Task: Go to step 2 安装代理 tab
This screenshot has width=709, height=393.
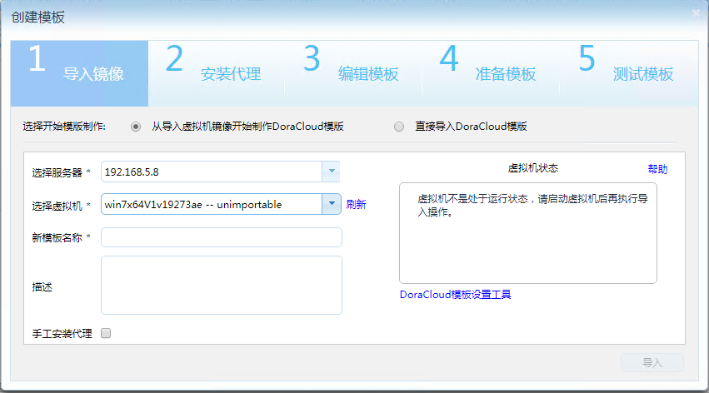Action: pos(217,73)
